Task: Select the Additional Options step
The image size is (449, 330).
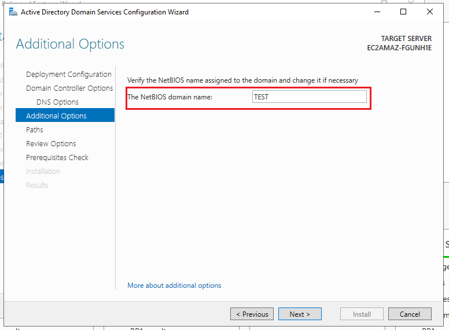Action: tap(65, 116)
